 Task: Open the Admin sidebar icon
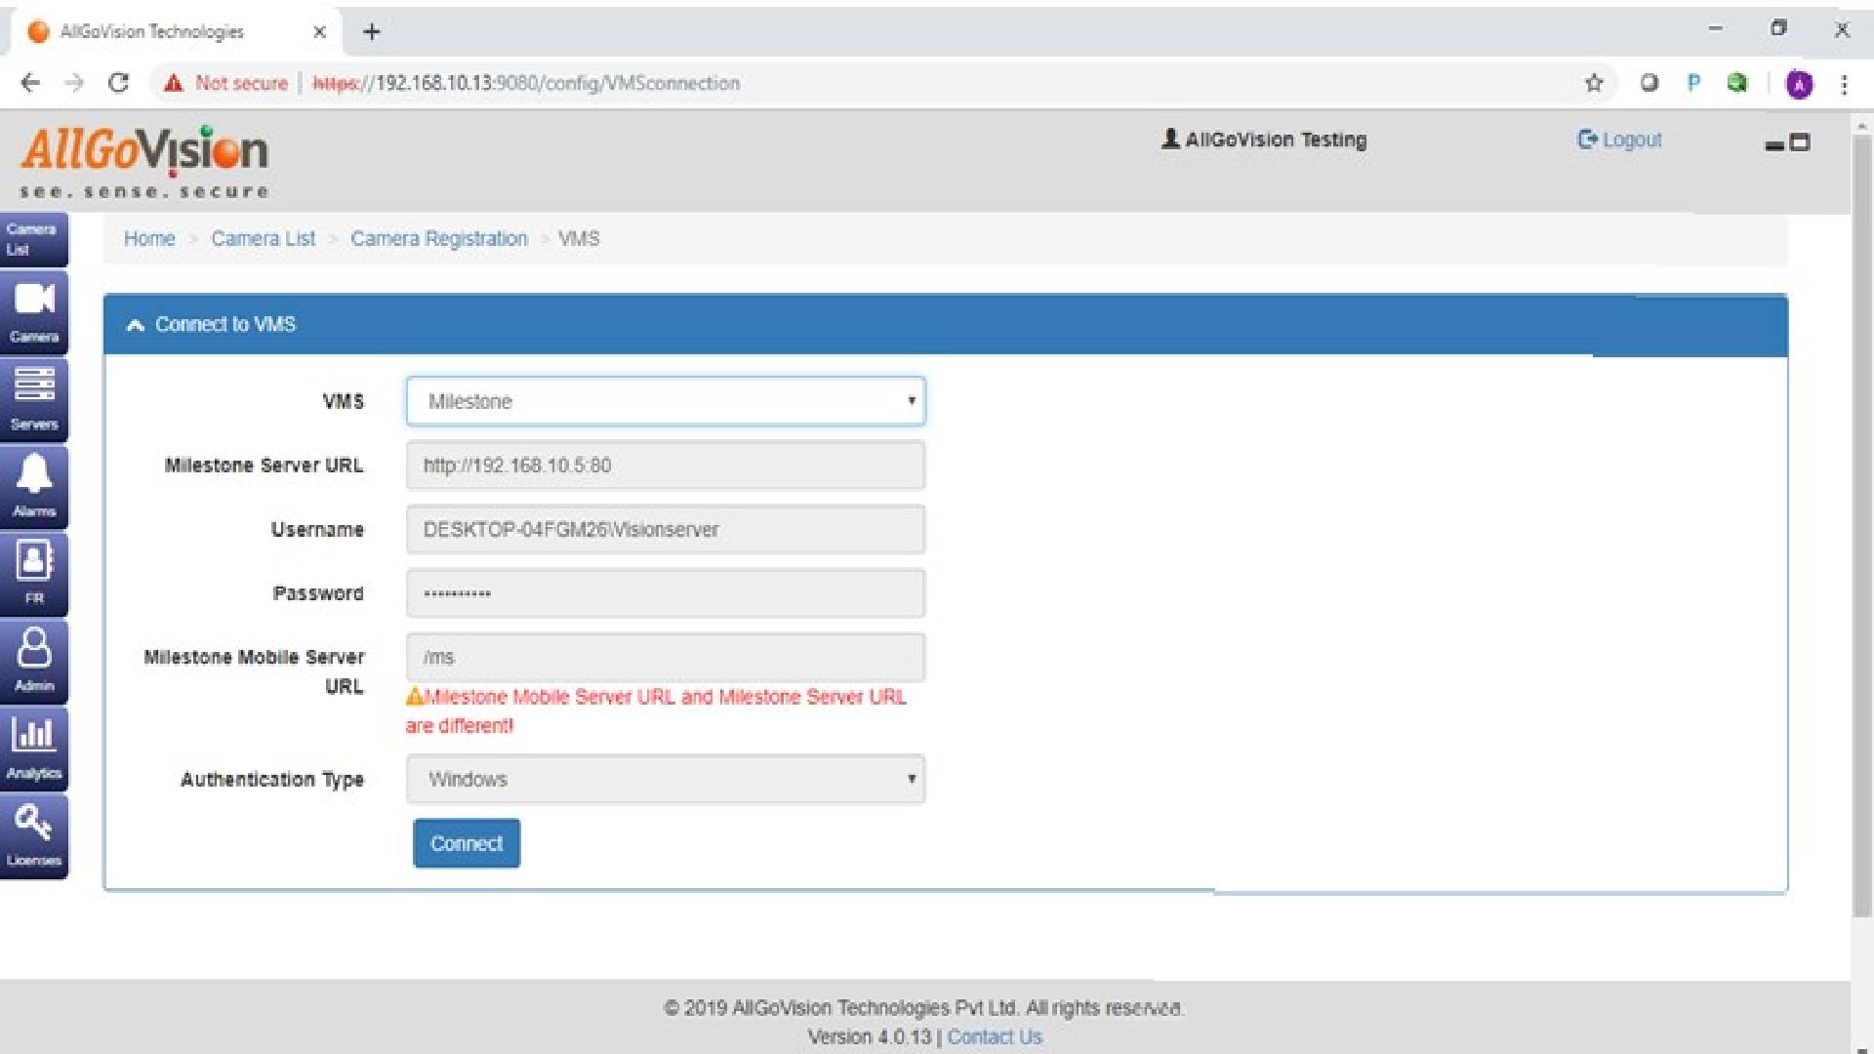(x=33, y=661)
